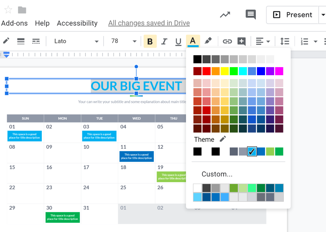
Task: Pick the bright red color swatch
Action: pos(206,71)
